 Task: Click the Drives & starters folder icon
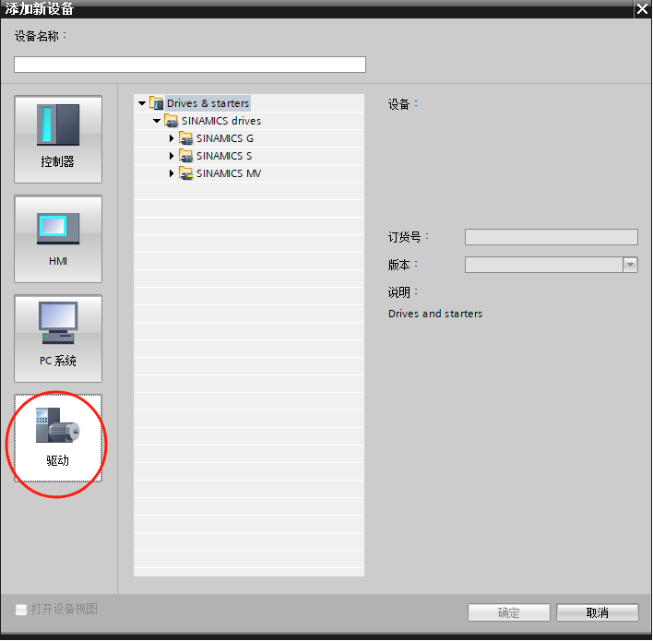[156, 103]
